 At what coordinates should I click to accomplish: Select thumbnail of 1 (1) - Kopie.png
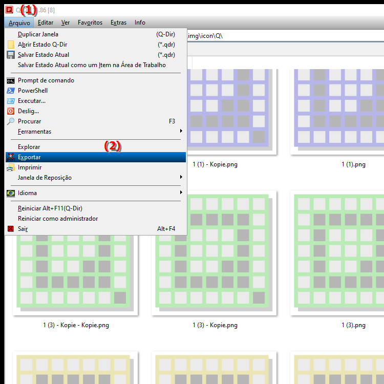point(231,112)
